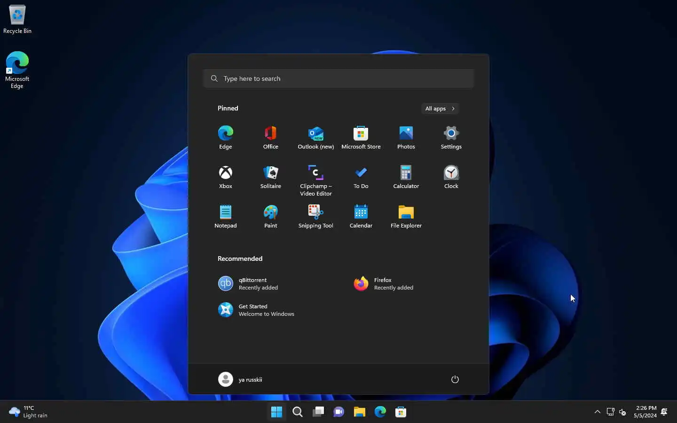Open To Do app

point(361,177)
